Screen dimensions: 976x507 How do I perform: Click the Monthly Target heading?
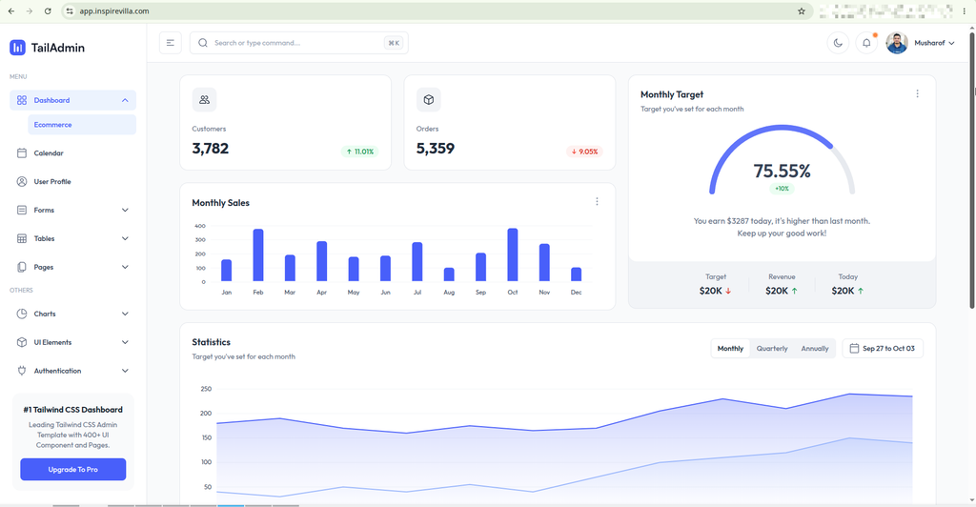coord(672,94)
